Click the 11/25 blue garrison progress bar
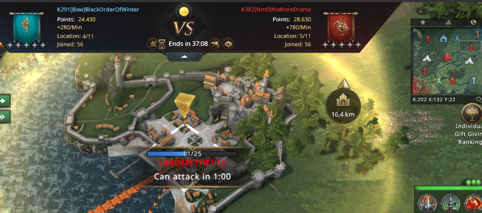Viewport: 482px width, 213px height. click(x=192, y=154)
